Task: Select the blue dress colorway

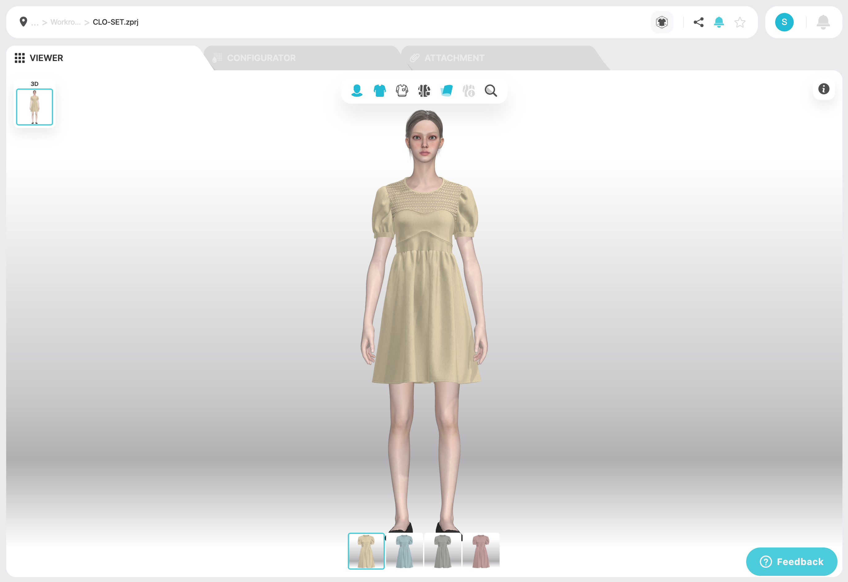Action: (404, 551)
